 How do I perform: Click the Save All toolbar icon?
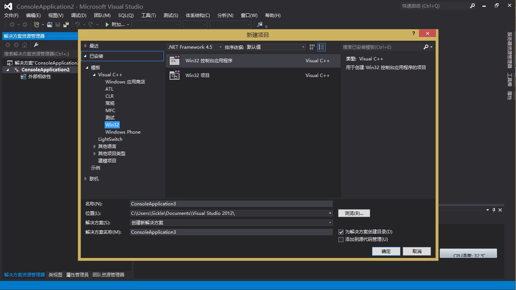tap(66, 25)
